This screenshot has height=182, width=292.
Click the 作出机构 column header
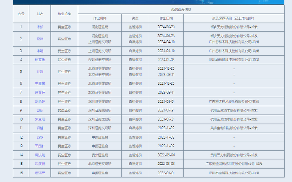click(100, 18)
